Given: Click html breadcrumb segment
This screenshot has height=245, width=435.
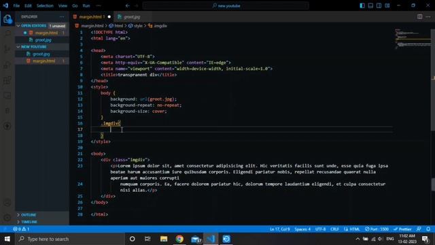Looking at the screenshot, I should point(118,26).
